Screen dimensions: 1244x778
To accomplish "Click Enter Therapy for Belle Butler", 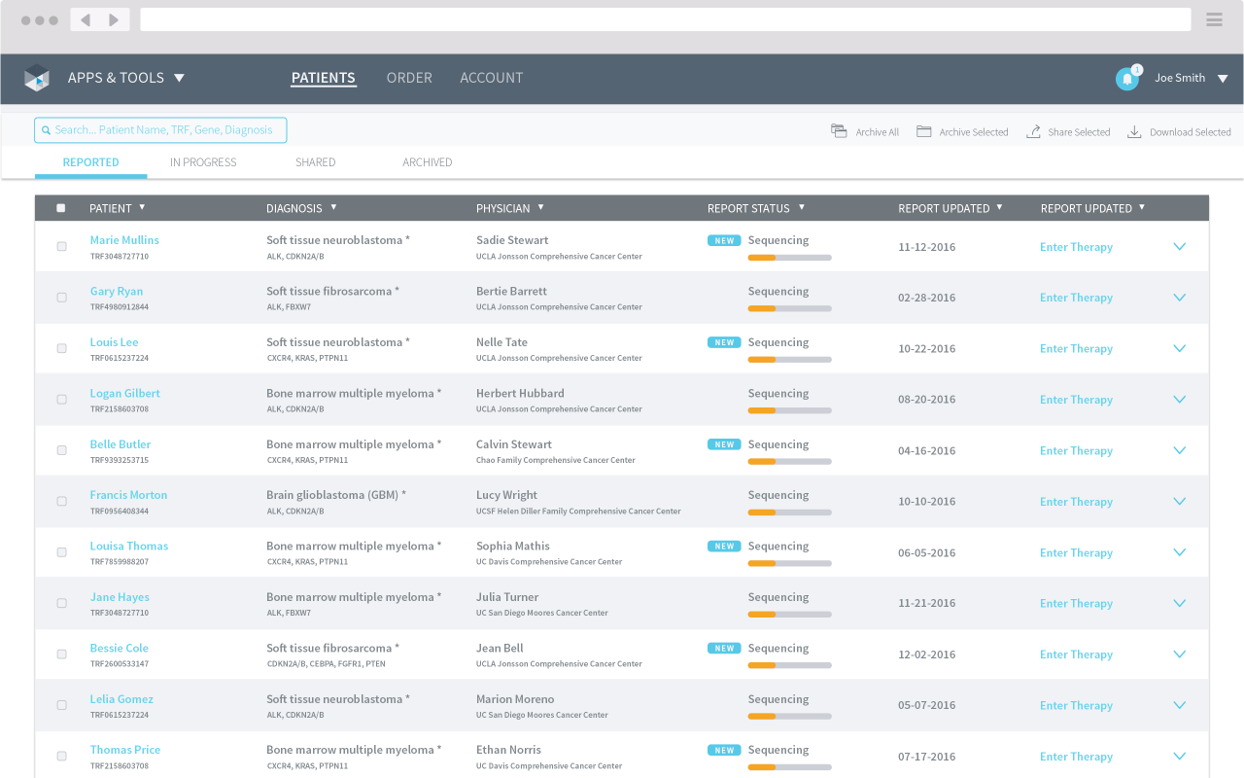I will [1076, 450].
